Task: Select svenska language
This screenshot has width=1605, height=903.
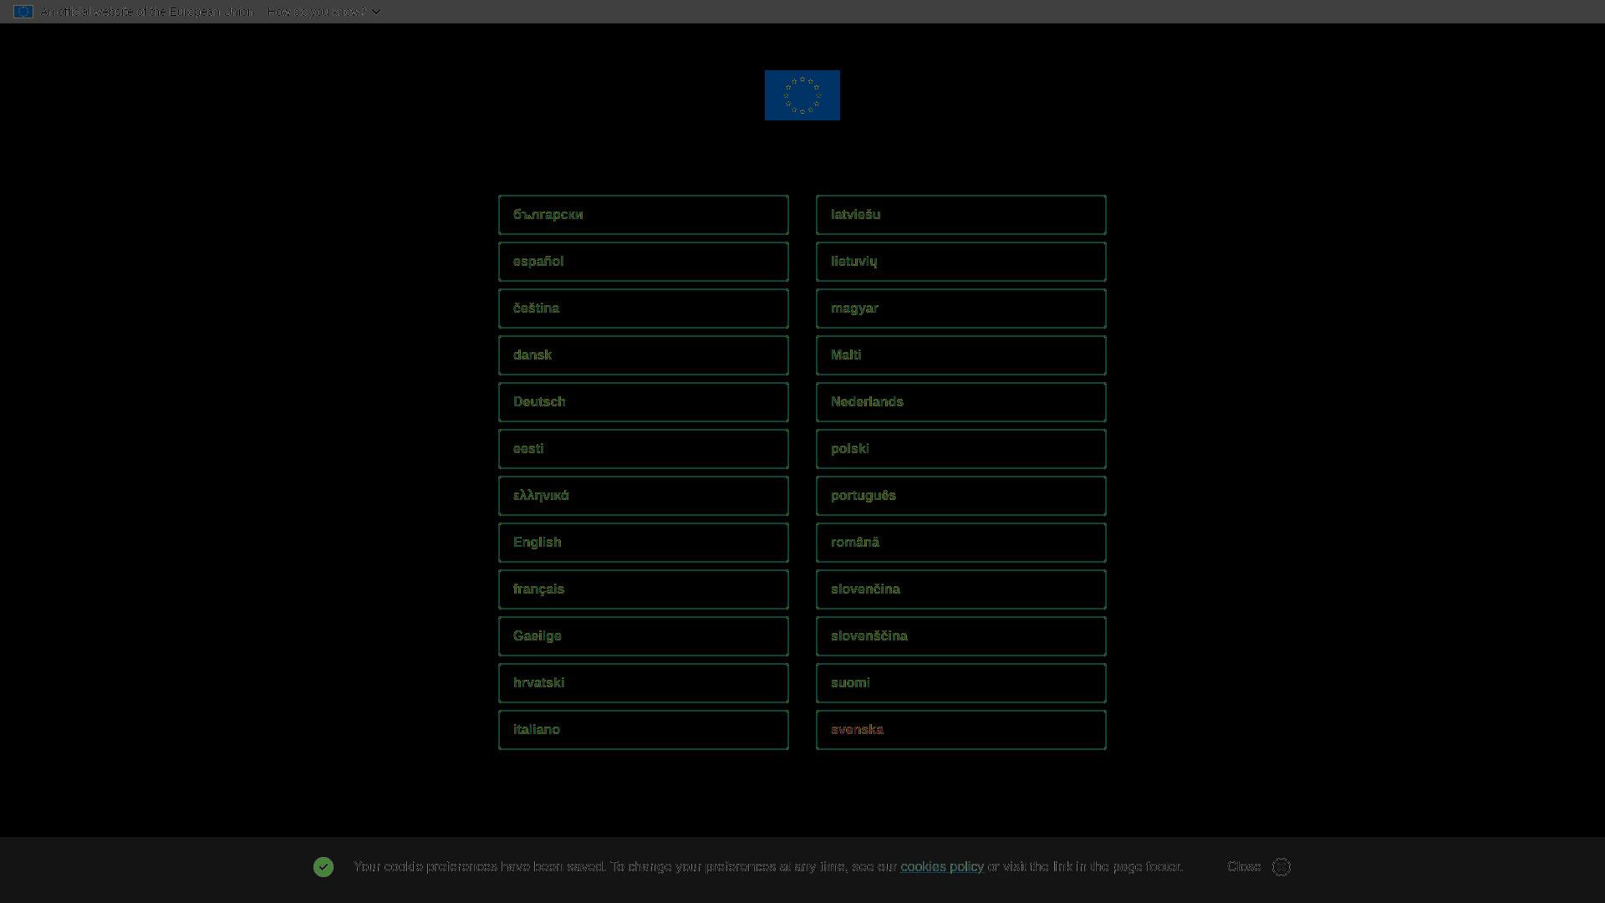Action: pyautogui.click(x=961, y=730)
